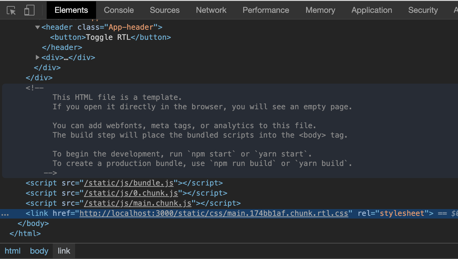Select html in the breadcrumb bar
This screenshot has height=259, width=458.
pos(13,251)
